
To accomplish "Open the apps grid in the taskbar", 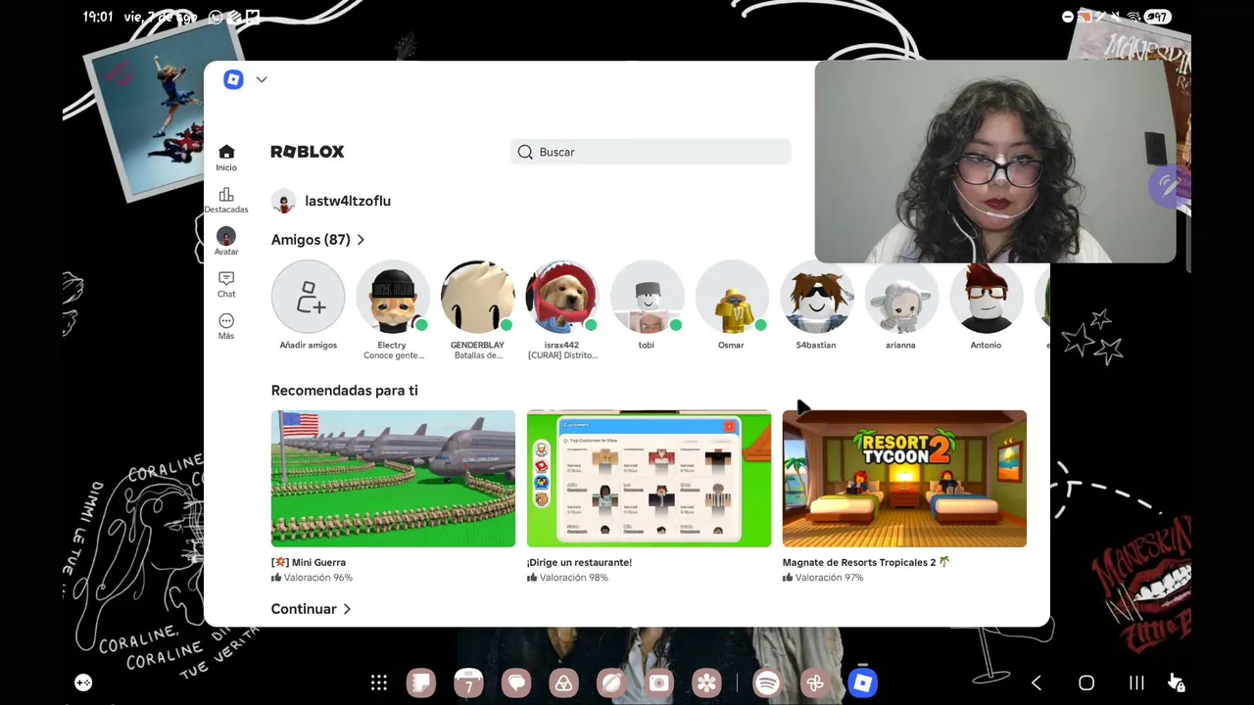I will point(379,682).
